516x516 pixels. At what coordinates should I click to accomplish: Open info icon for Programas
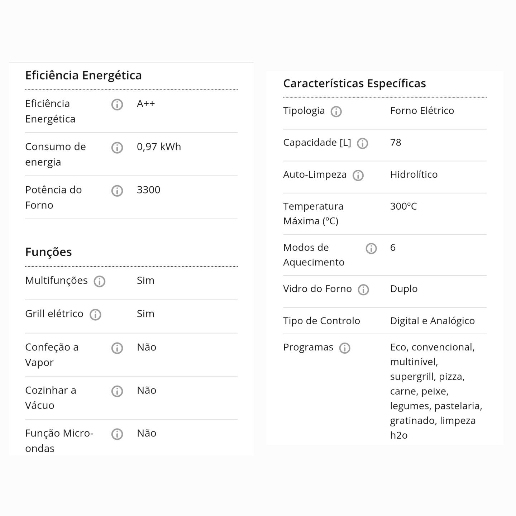pyautogui.click(x=345, y=348)
